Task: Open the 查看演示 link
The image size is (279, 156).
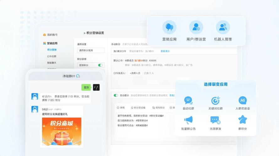Action: click(x=165, y=51)
